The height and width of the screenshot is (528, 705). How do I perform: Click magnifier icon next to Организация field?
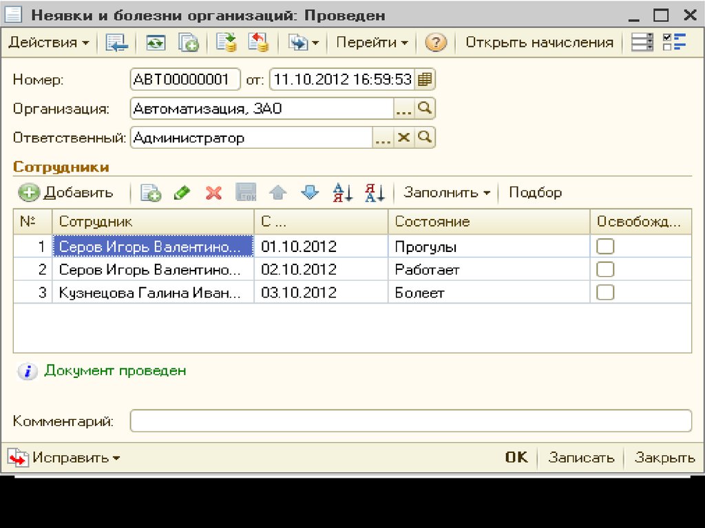click(x=425, y=109)
